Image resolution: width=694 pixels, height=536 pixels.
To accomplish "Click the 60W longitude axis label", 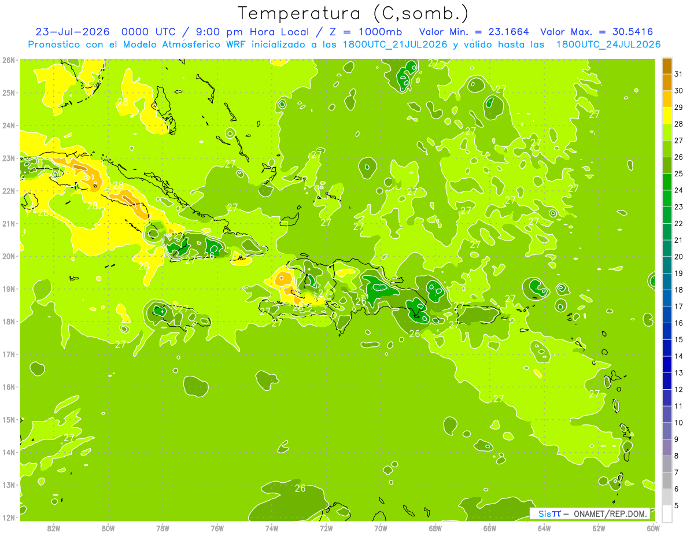I will [x=653, y=528].
